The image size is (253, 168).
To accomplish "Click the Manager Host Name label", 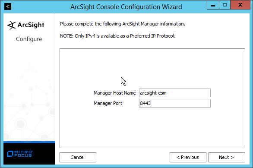I will pos(114,93).
